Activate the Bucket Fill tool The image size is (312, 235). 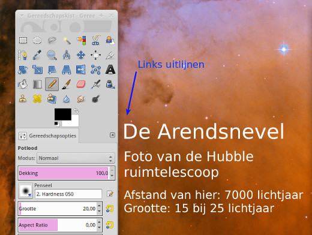coord(23,84)
